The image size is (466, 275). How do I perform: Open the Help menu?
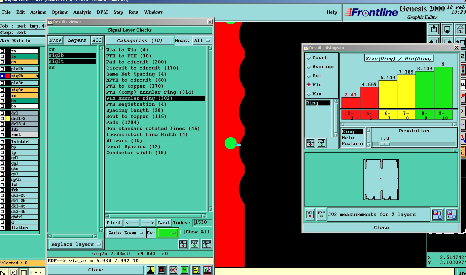[332, 12]
